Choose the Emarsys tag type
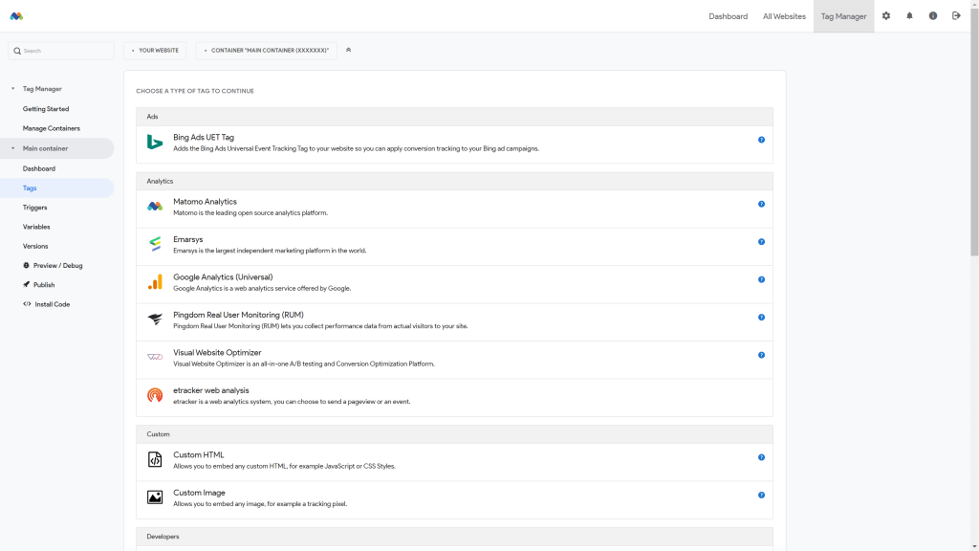This screenshot has width=979, height=551. coord(454,246)
